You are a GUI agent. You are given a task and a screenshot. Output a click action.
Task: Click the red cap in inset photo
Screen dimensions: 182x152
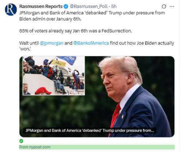tap(43, 91)
